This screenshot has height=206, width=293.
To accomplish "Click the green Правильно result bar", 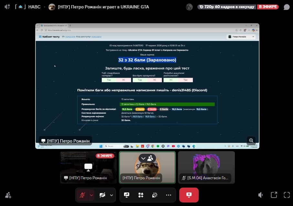I will [167, 104].
